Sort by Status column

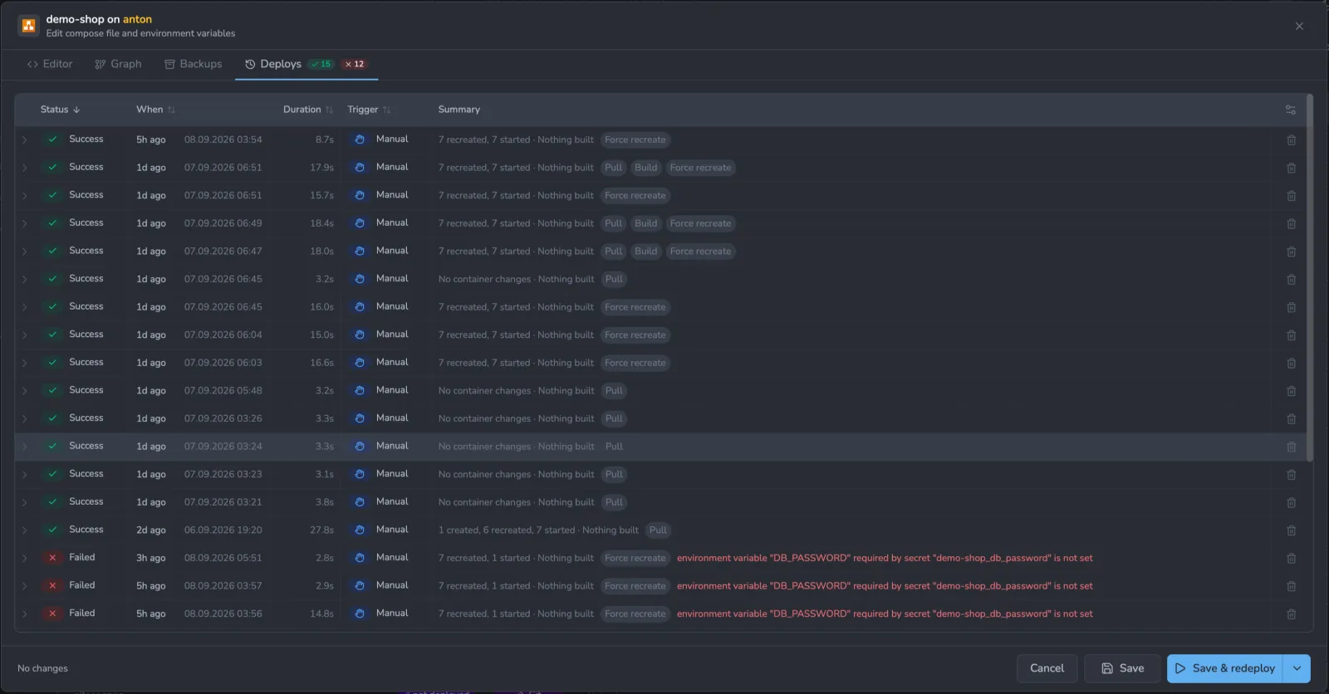tap(60, 110)
